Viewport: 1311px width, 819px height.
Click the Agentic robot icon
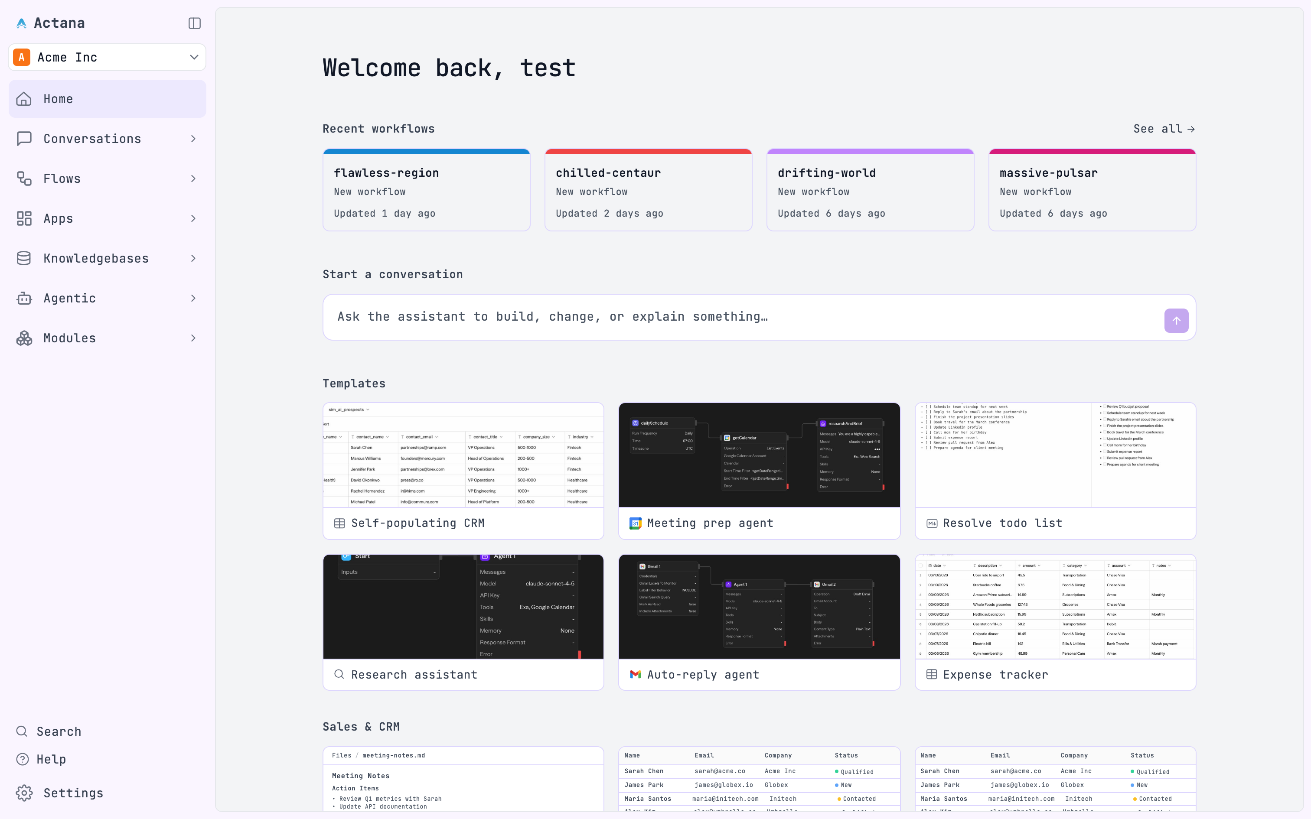coord(24,299)
